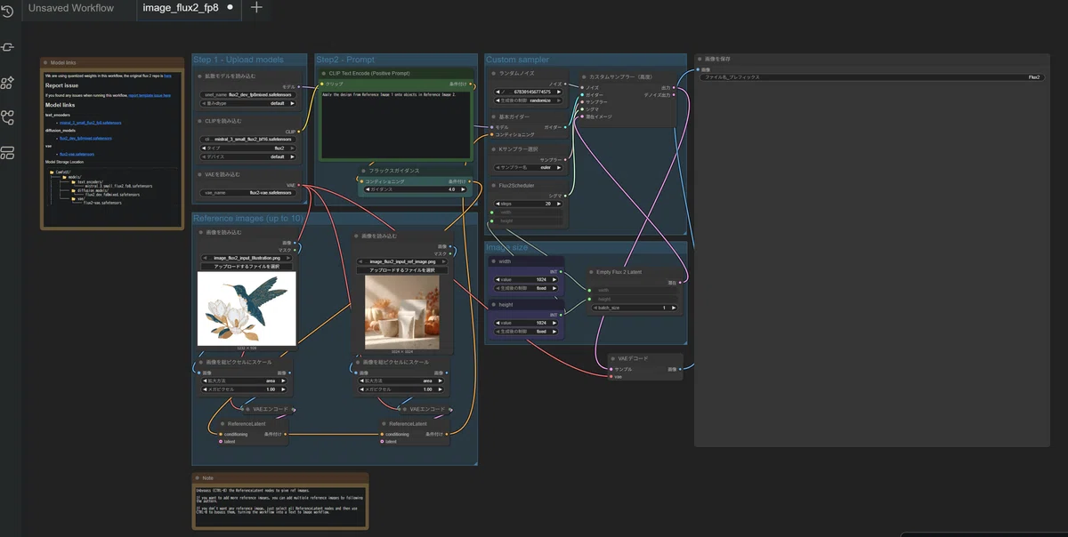Increase batch_size value with right arrow
Image resolution: width=1068 pixels, height=537 pixels.
point(674,308)
